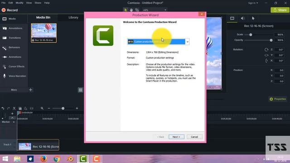Click Cancel in the Production Wizard

click(194, 137)
